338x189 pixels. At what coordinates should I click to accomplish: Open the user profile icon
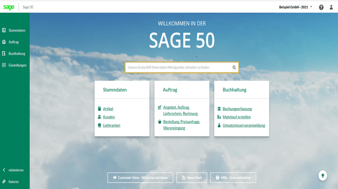(x=331, y=7)
